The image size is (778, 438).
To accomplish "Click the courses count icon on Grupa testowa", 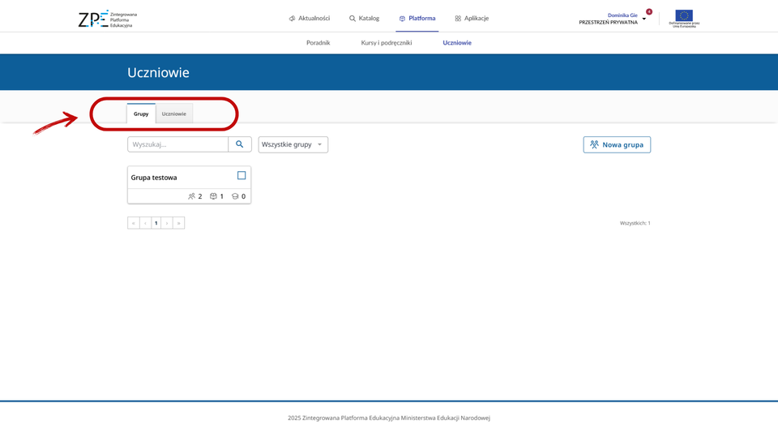I will click(214, 196).
